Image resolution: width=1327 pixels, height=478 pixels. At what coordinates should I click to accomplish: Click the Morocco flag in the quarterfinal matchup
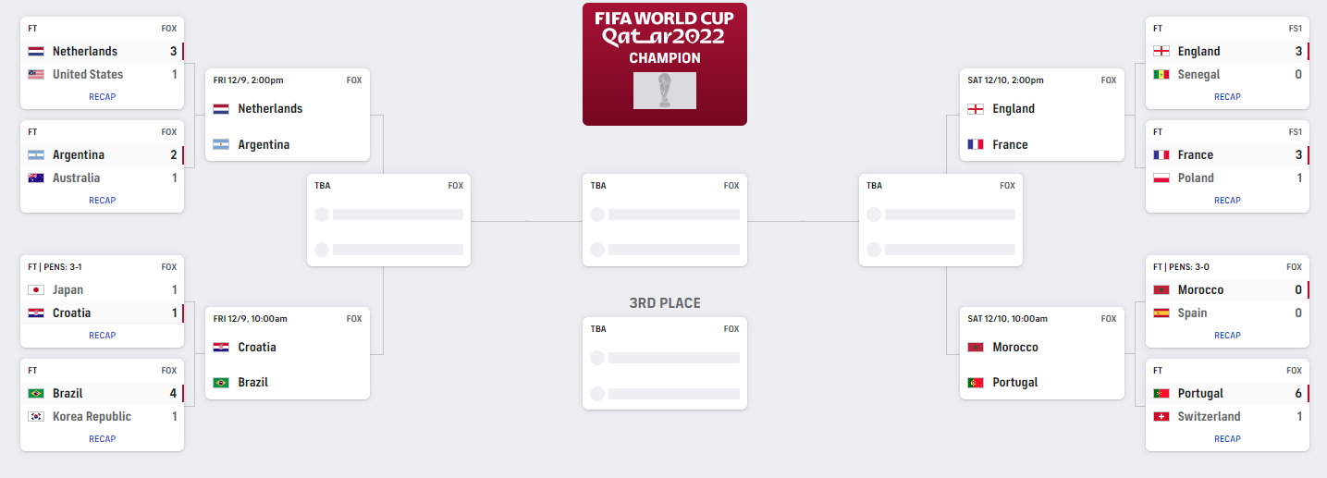[x=976, y=348]
